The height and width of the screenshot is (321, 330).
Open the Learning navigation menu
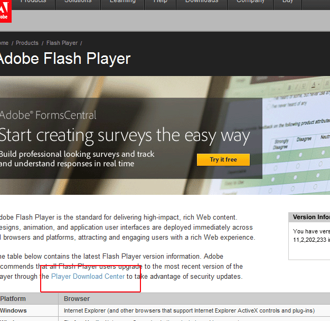pyautogui.click(x=122, y=2)
